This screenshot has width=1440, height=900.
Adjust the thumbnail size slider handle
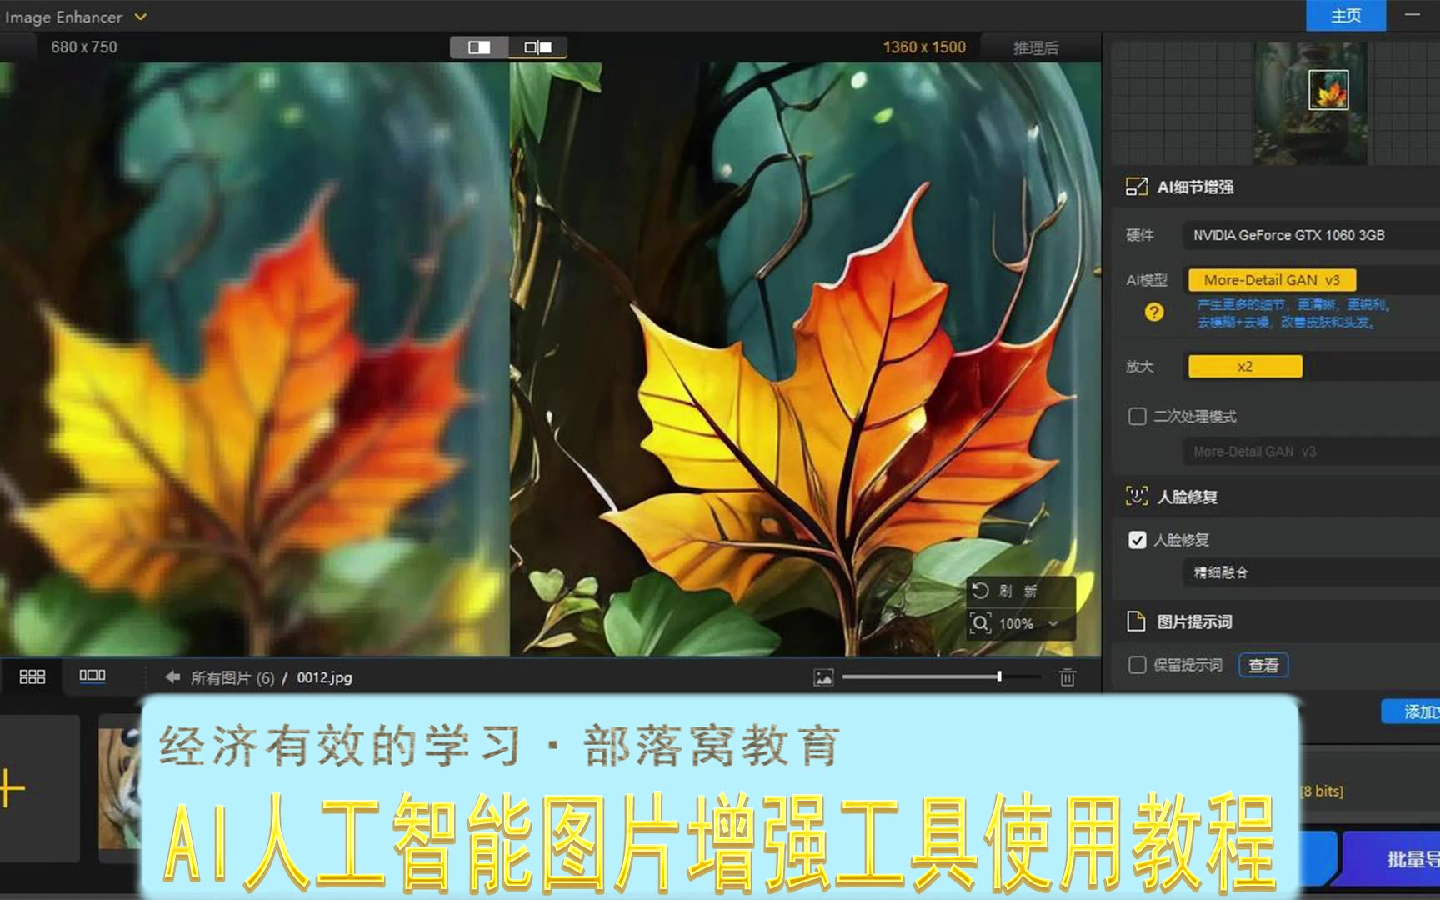tap(998, 677)
